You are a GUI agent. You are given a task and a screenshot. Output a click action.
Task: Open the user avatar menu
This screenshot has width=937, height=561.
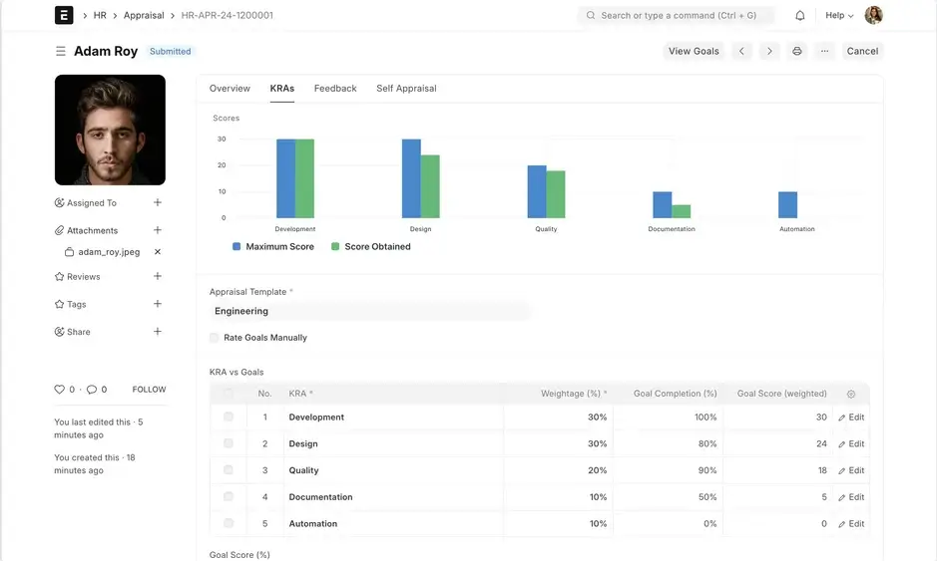[873, 16]
